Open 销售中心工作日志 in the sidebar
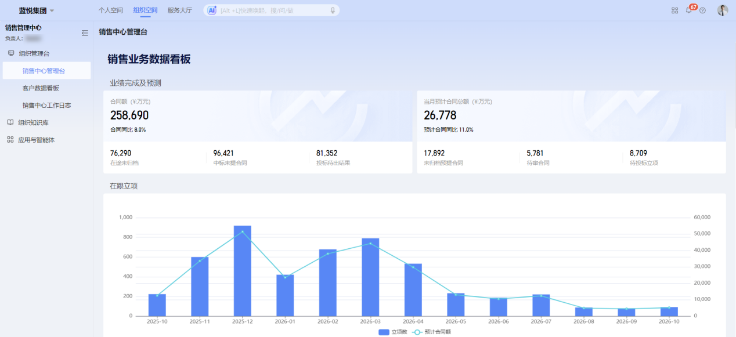This screenshot has height=337, width=736. click(46, 106)
